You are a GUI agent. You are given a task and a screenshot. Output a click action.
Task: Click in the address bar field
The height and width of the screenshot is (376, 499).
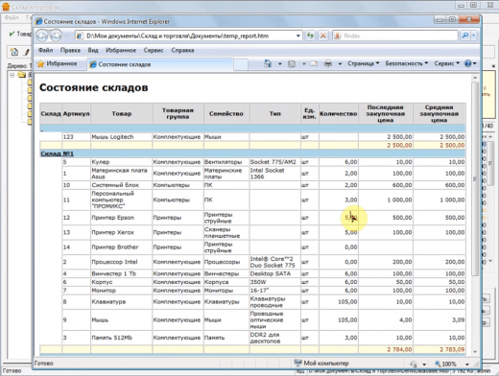pos(188,35)
